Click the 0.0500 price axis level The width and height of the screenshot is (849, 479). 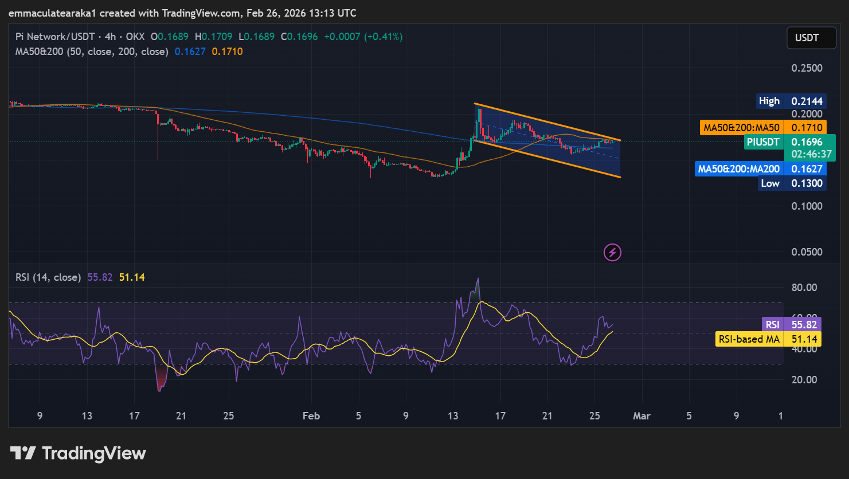click(x=807, y=252)
